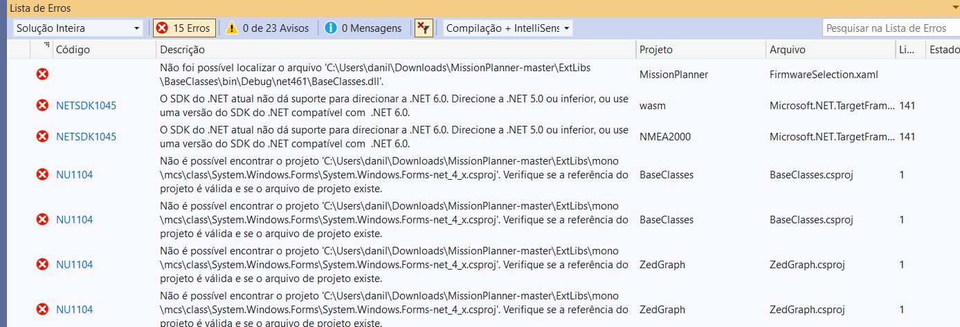
Task: Open the Compilação + IntelliSense dropdown
Action: pyautogui.click(x=508, y=28)
